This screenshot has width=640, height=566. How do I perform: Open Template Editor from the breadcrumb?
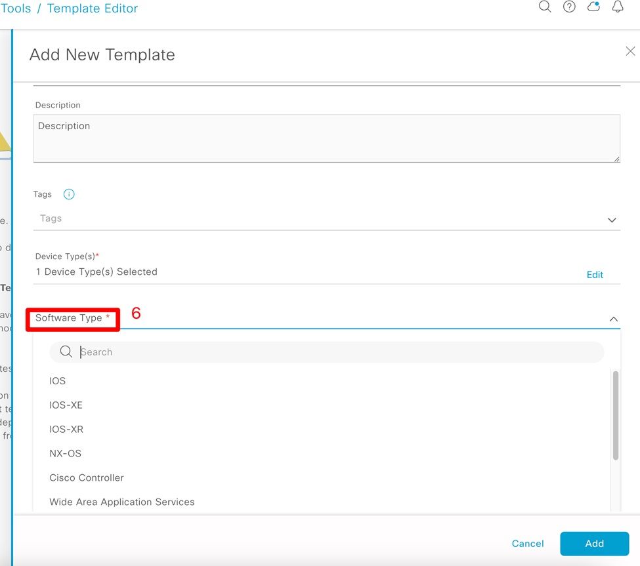tap(92, 9)
